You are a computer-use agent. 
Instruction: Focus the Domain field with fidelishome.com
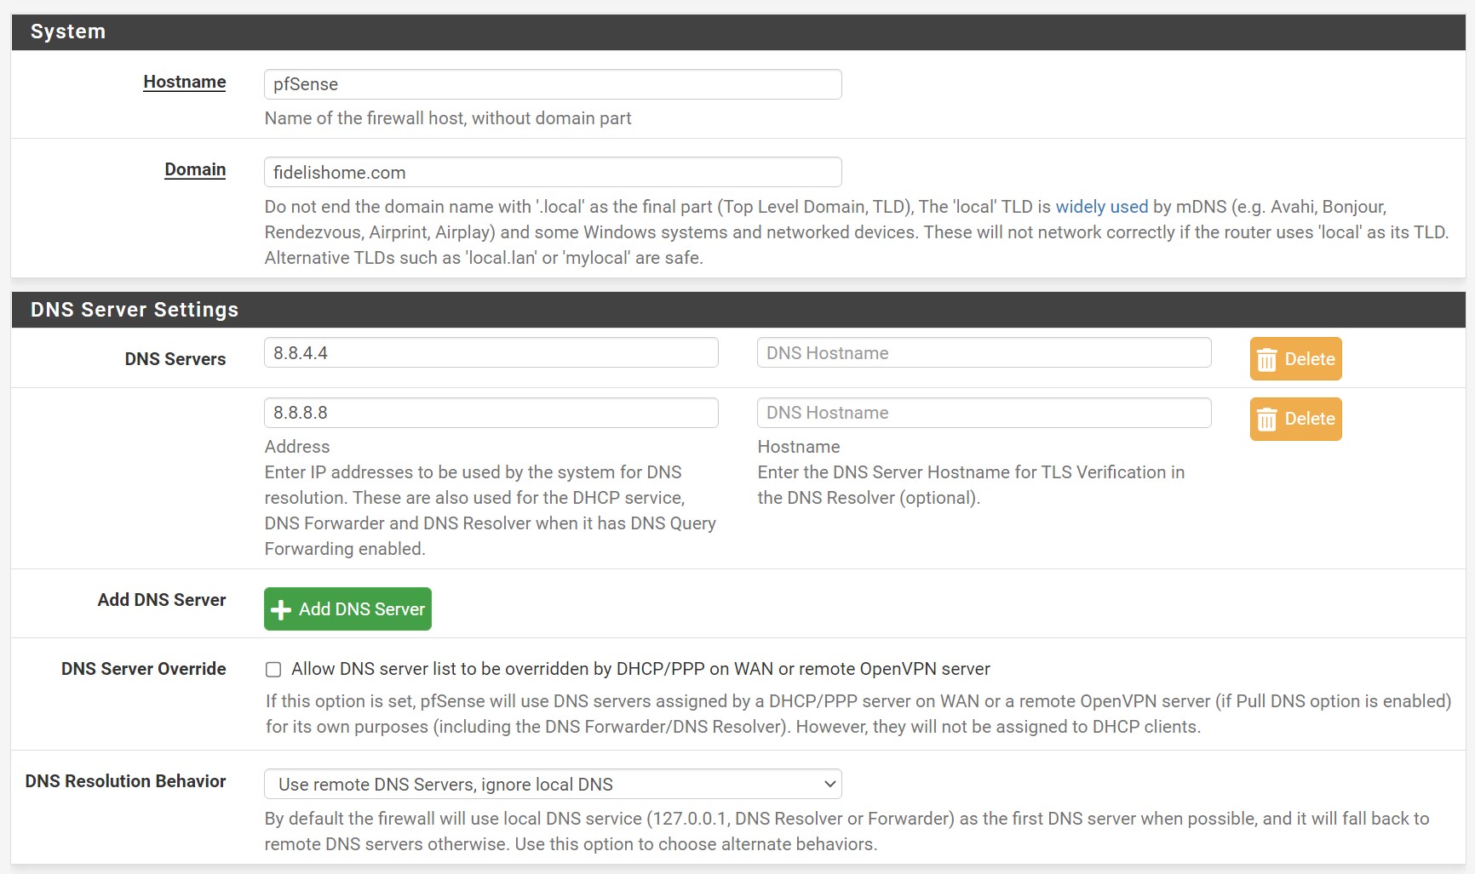[x=553, y=172]
